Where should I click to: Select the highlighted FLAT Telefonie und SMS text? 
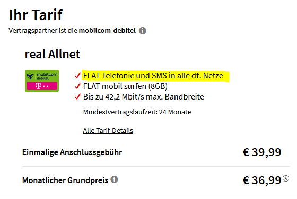pos(153,76)
